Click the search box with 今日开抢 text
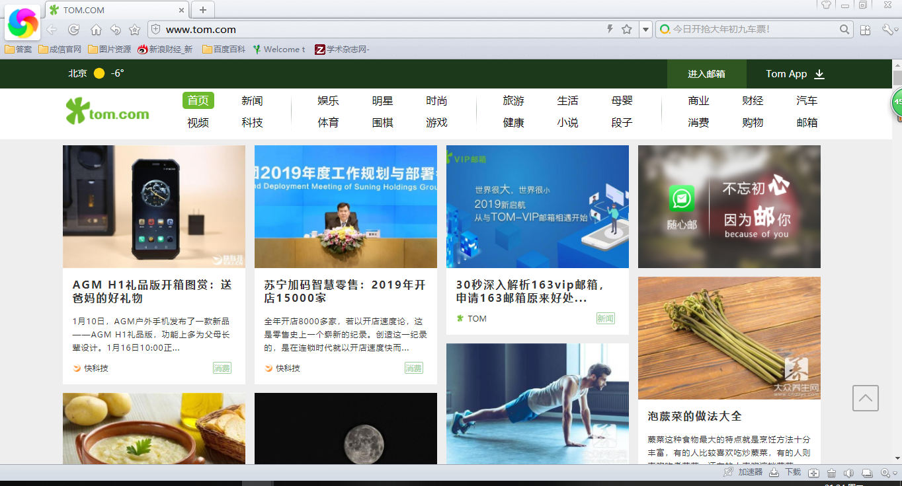The image size is (902, 486). point(754,30)
